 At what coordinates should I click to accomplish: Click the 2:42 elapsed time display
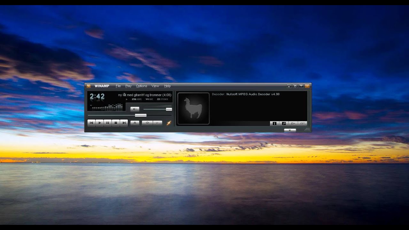tap(97, 96)
